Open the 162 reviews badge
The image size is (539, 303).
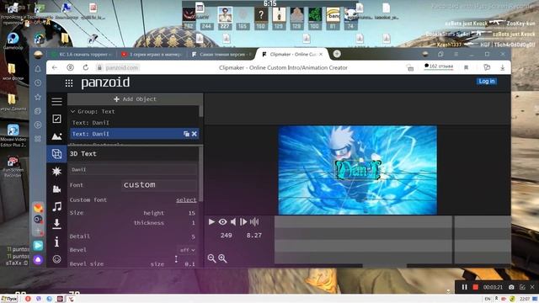(x=439, y=66)
